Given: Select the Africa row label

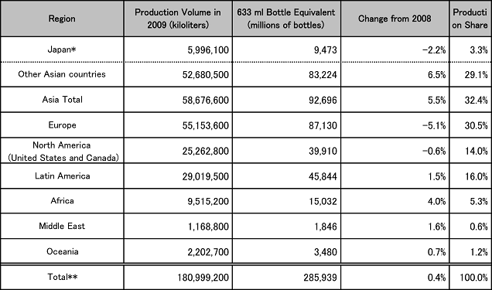Looking at the screenshot, I should [62, 201].
